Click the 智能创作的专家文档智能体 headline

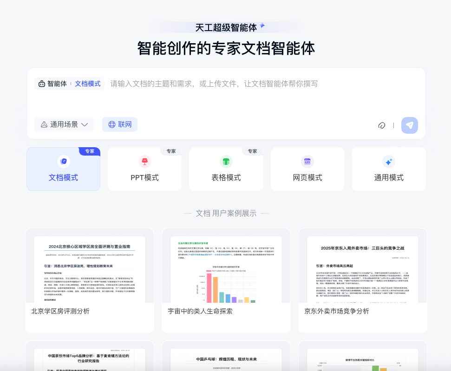(226, 48)
